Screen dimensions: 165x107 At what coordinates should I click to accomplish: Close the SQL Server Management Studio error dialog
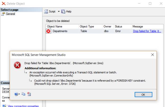[x=153, y=55]
